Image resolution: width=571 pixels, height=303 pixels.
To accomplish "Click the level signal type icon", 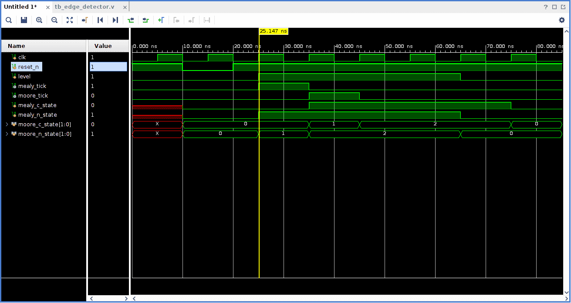I will point(14,77).
